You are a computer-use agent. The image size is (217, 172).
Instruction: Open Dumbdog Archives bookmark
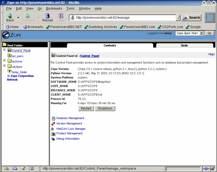tap(101, 27)
